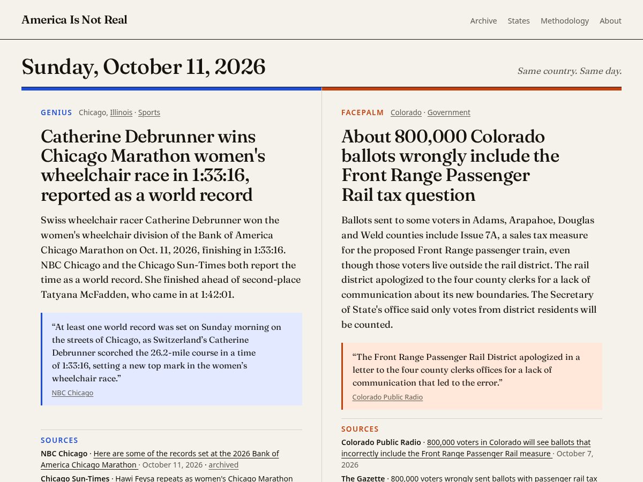The width and height of the screenshot is (643, 482).
Task: Click the America Is Not Real logo
Action: pyautogui.click(x=74, y=20)
